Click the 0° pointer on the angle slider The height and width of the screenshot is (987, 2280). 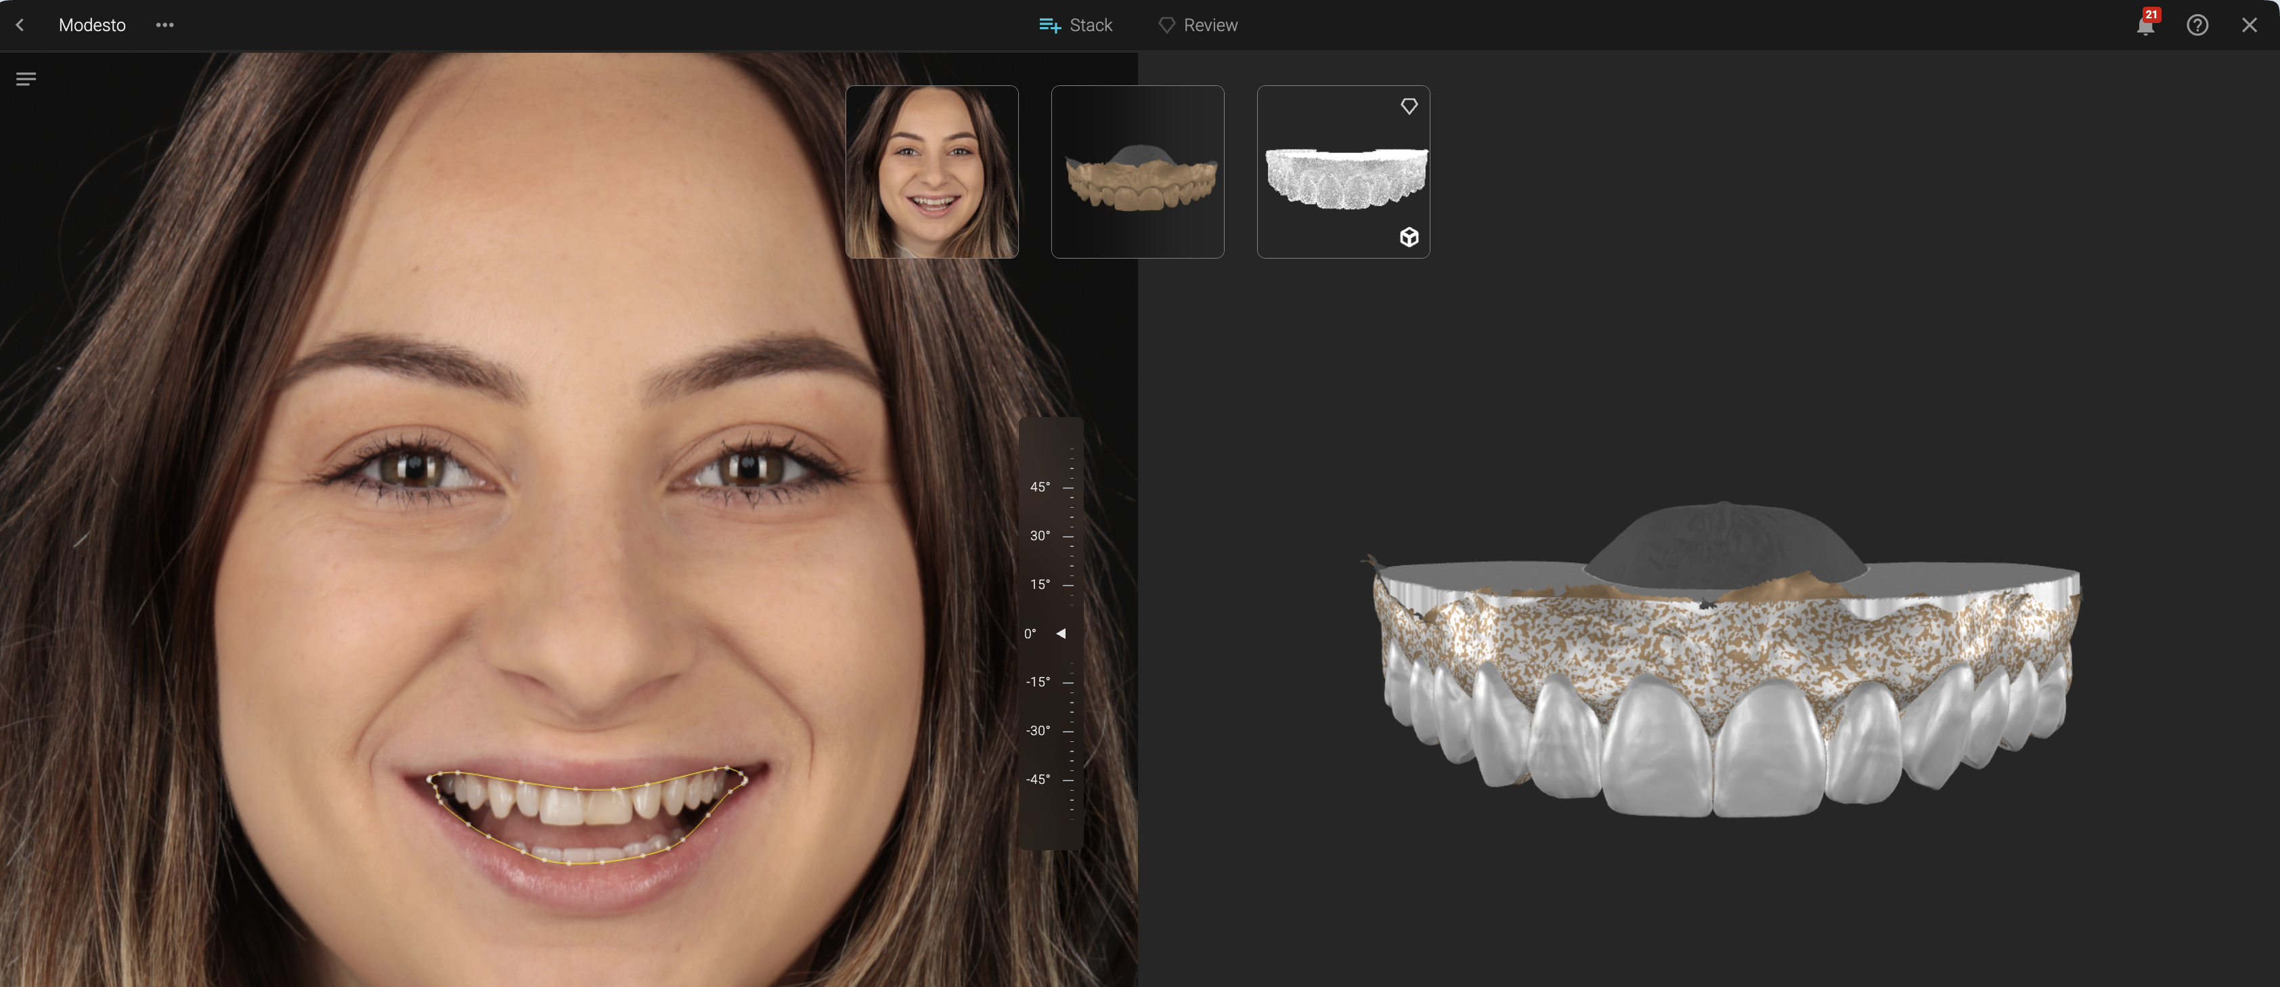point(1060,634)
